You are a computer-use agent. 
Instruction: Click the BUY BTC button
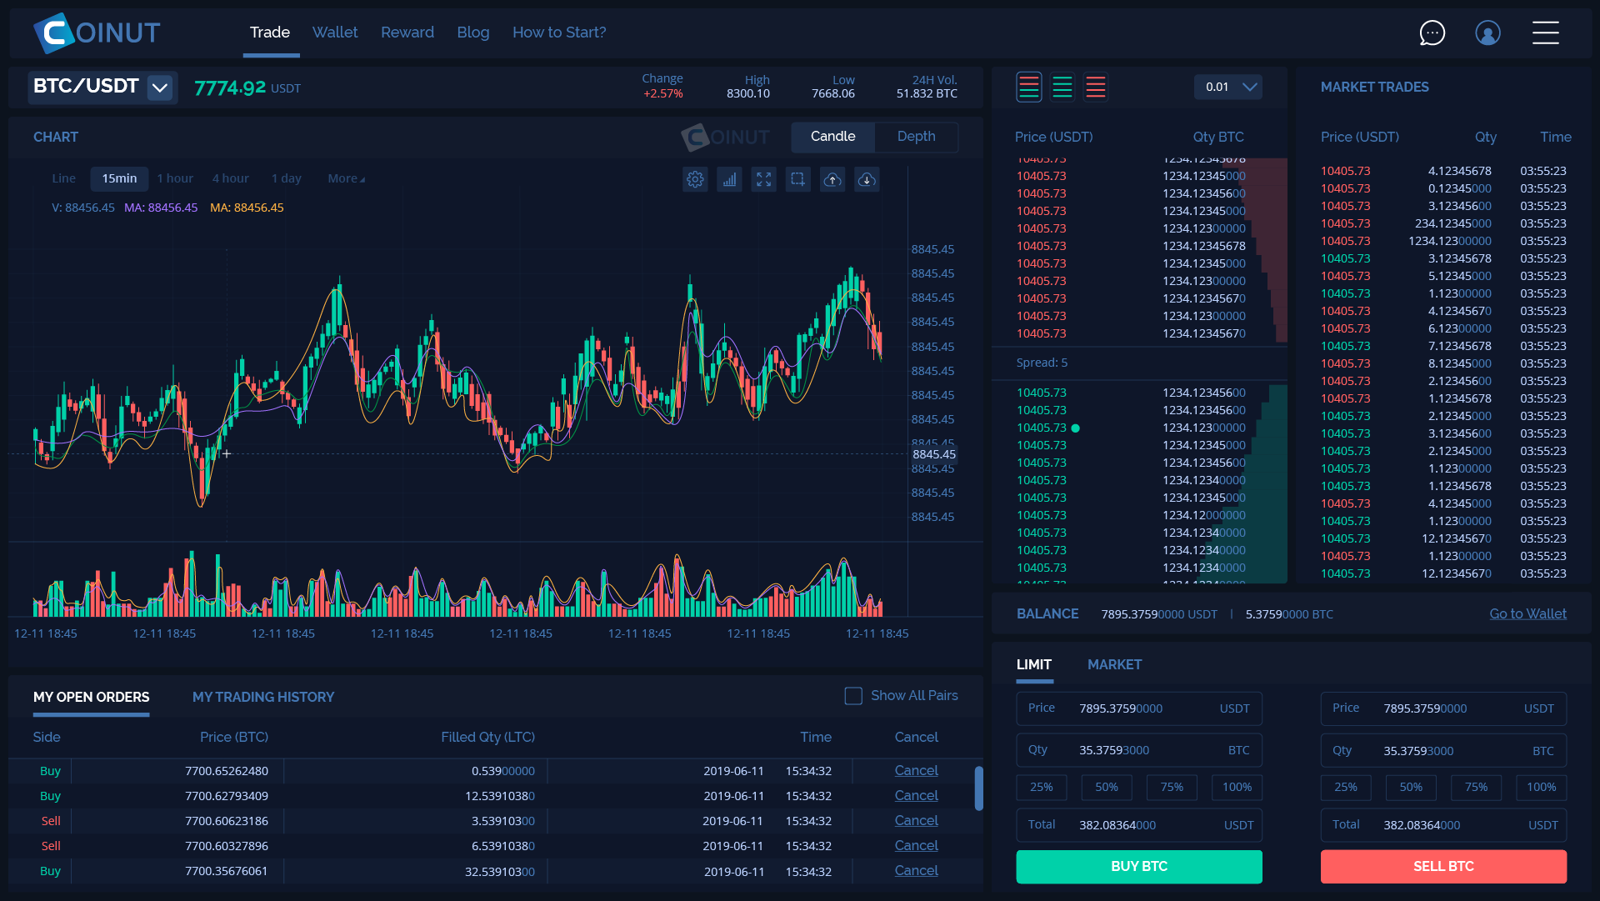point(1139,867)
